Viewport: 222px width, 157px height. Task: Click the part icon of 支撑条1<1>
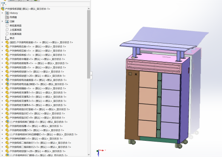[x=7, y=93]
